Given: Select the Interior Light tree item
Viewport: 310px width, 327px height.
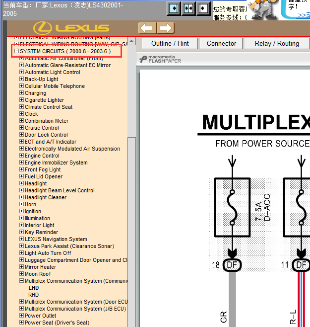Looking at the screenshot, I should (39, 225).
